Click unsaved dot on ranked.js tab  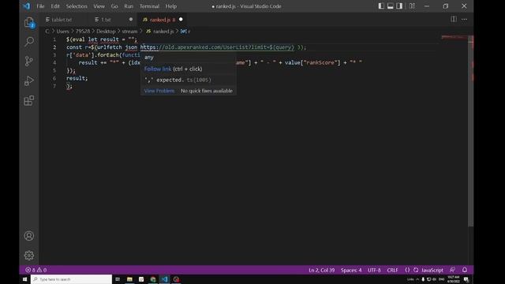pos(181,19)
